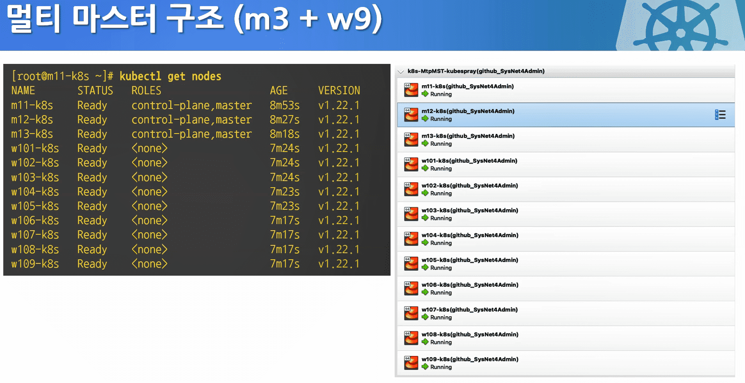Click node name w109-k8s in terminal output

pyautogui.click(x=35, y=264)
